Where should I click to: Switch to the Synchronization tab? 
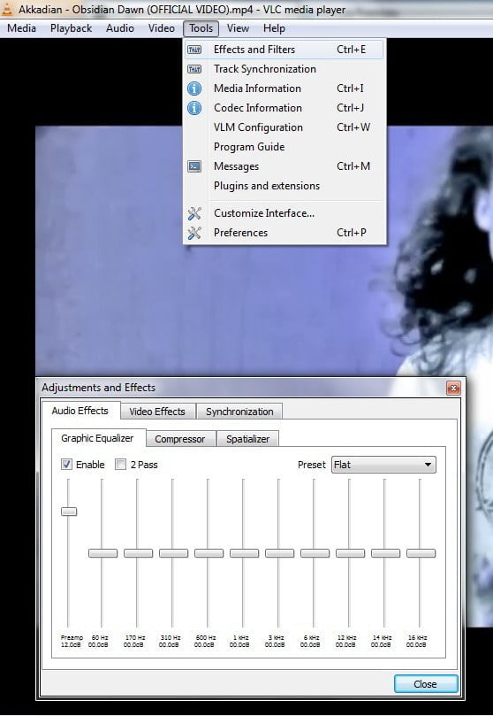(239, 412)
